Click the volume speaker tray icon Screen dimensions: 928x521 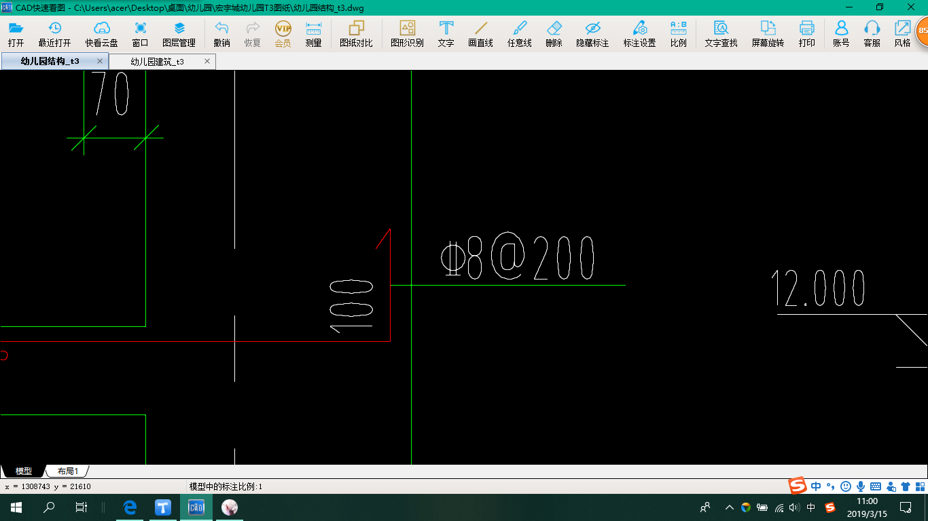pyautogui.click(x=794, y=507)
